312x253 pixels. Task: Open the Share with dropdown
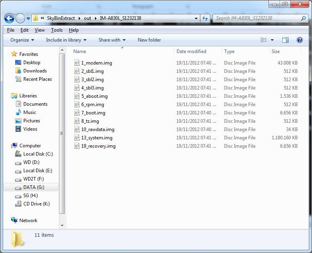[112, 40]
